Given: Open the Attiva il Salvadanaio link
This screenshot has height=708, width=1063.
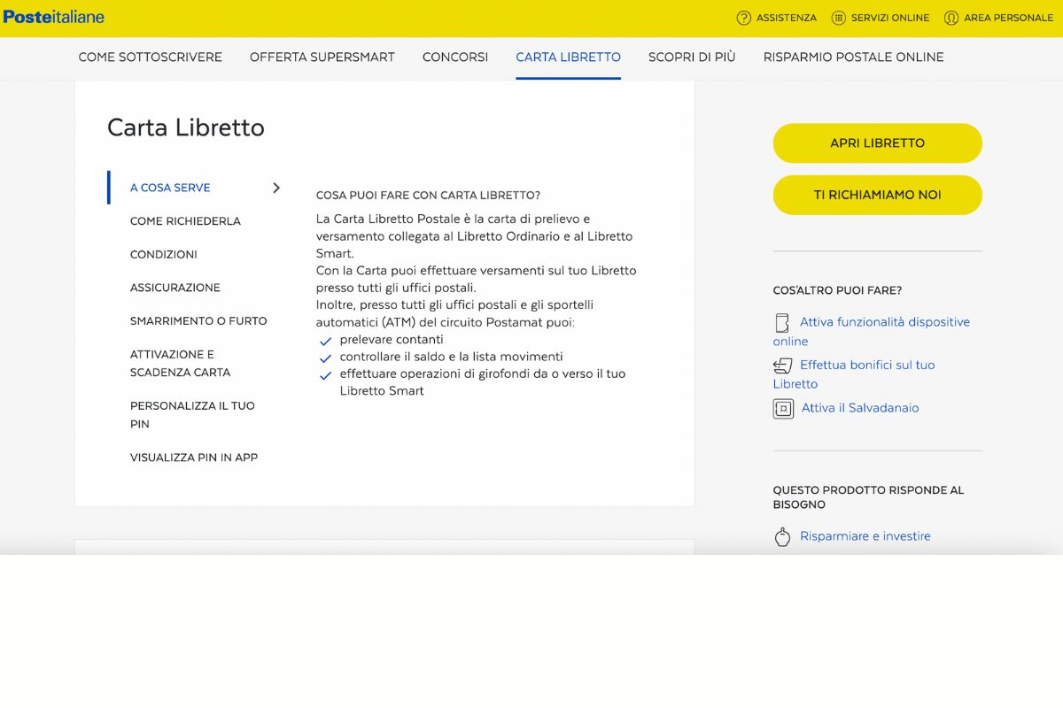Looking at the screenshot, I should [x=860, y=408].
